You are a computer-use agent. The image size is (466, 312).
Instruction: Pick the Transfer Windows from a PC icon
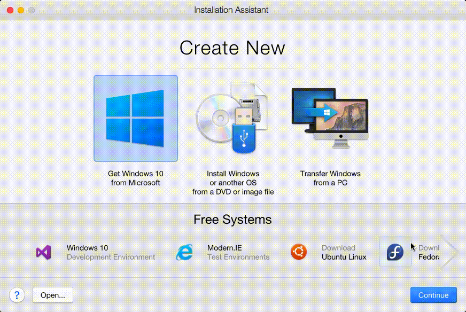(x=330, y=118)
